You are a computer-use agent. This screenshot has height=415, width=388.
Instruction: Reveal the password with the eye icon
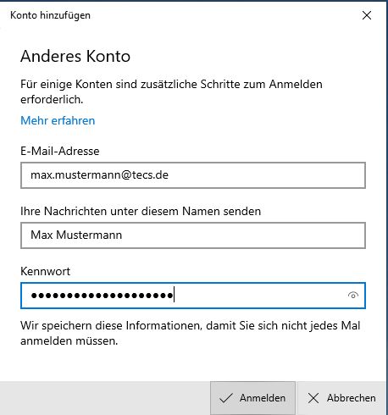[353, 296]
